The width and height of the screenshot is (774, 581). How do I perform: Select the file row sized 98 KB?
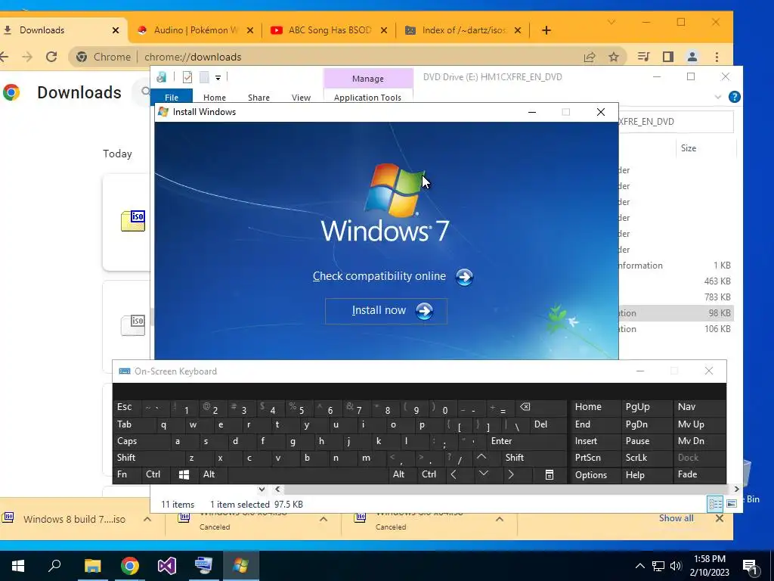pyautogui.click(x=675, y=312)
